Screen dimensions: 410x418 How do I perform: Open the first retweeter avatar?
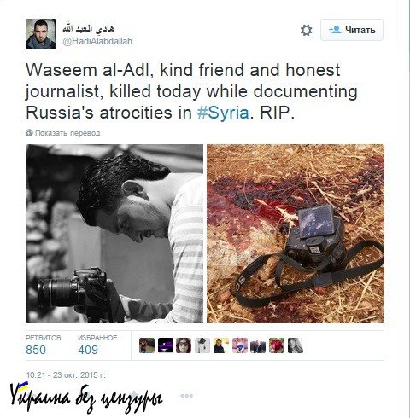pyautogui.click(x=147, y=345)
